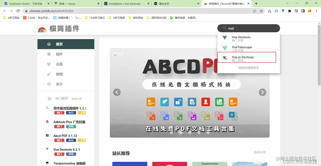Click the 主题 crown icon in sidebar
The height and width of the screenshot is (166, 321).
(x=49, y=64)
